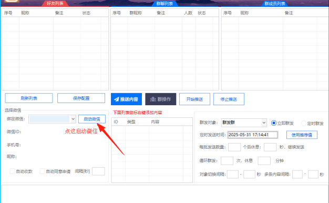Click the 定时发送时间 date field
The width and height of the screenshot is (329, 203).
[x=253, y=135]
